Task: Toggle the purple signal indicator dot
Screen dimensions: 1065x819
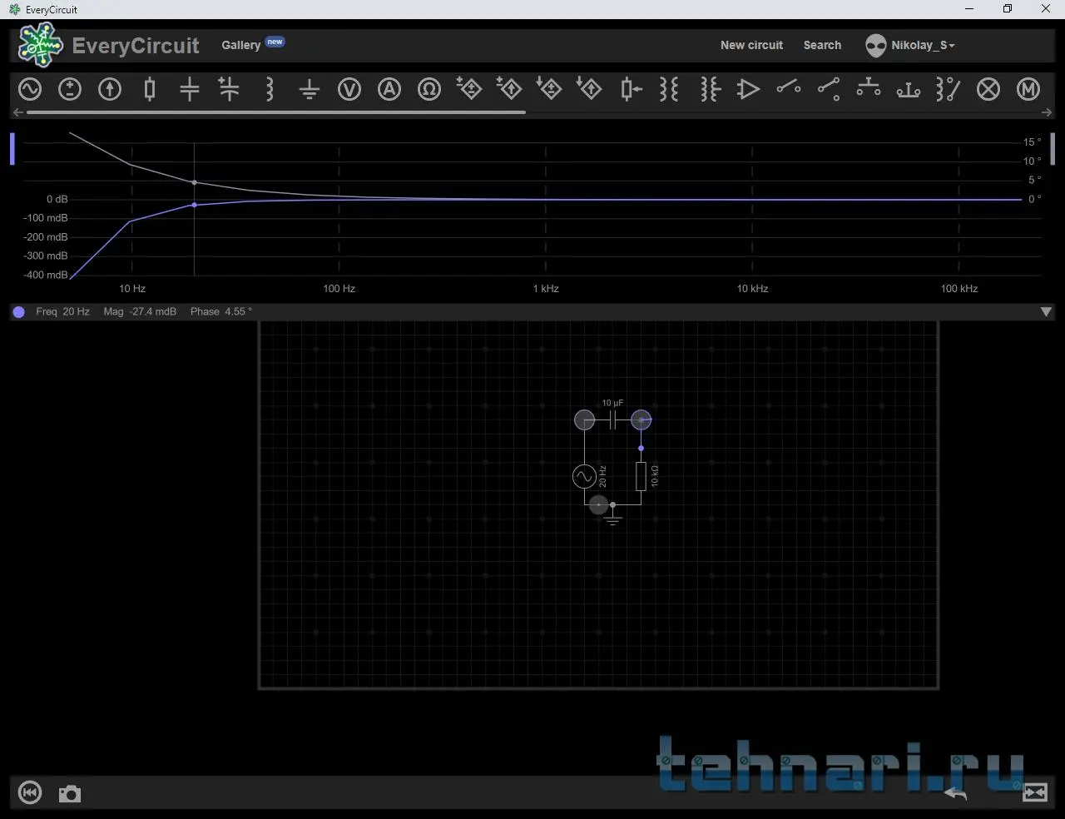Action: pos(18,312)
